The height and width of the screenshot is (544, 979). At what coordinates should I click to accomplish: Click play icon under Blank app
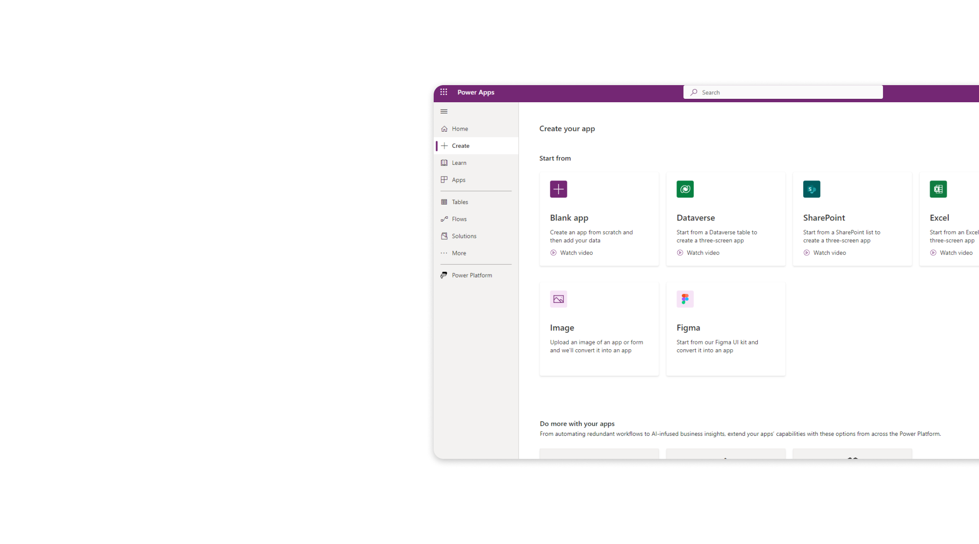pyautogui.click(x=554, y=253)
